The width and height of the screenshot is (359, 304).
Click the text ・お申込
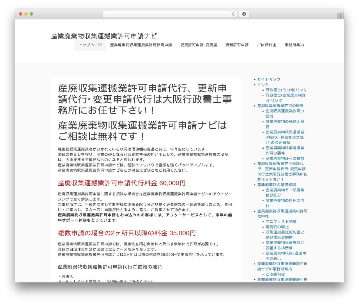(x=66, y=277)
